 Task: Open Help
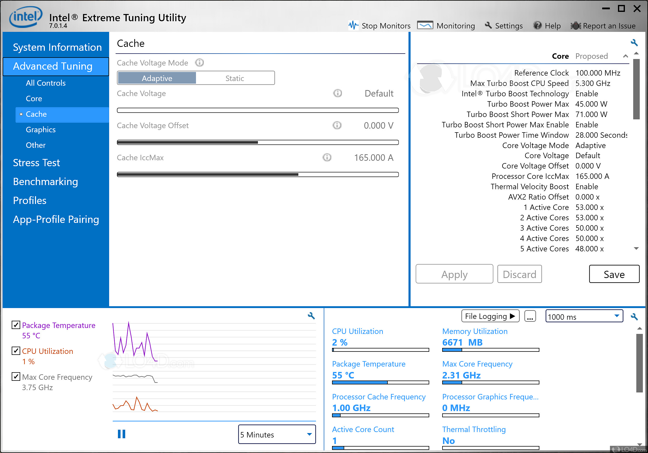point(537,25)
